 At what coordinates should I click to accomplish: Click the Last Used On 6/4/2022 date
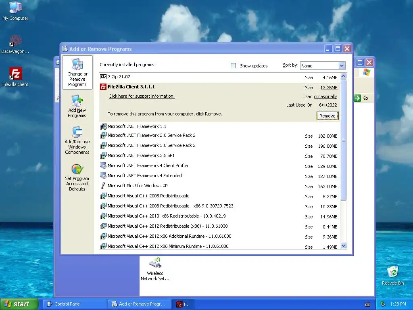tap(328, 105)
